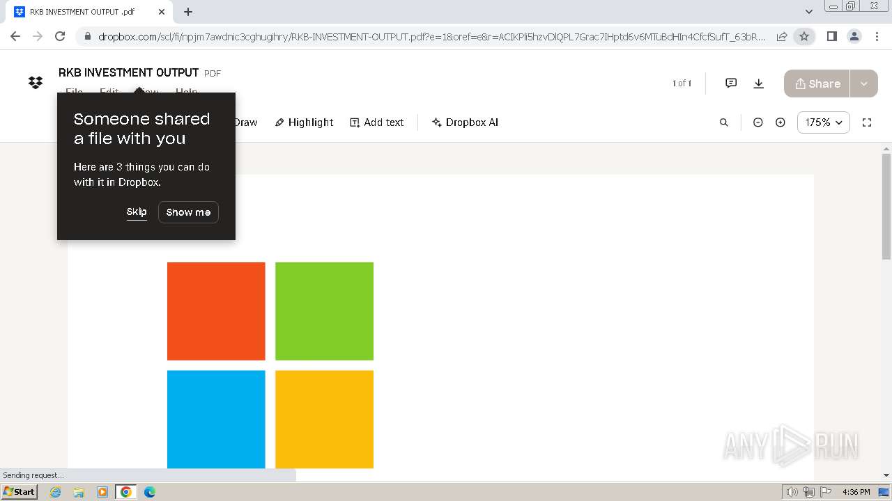The width and height of the screenshot is (892, 501).
Task: Bookmark this page with the star icon
Action: [804, 36]
